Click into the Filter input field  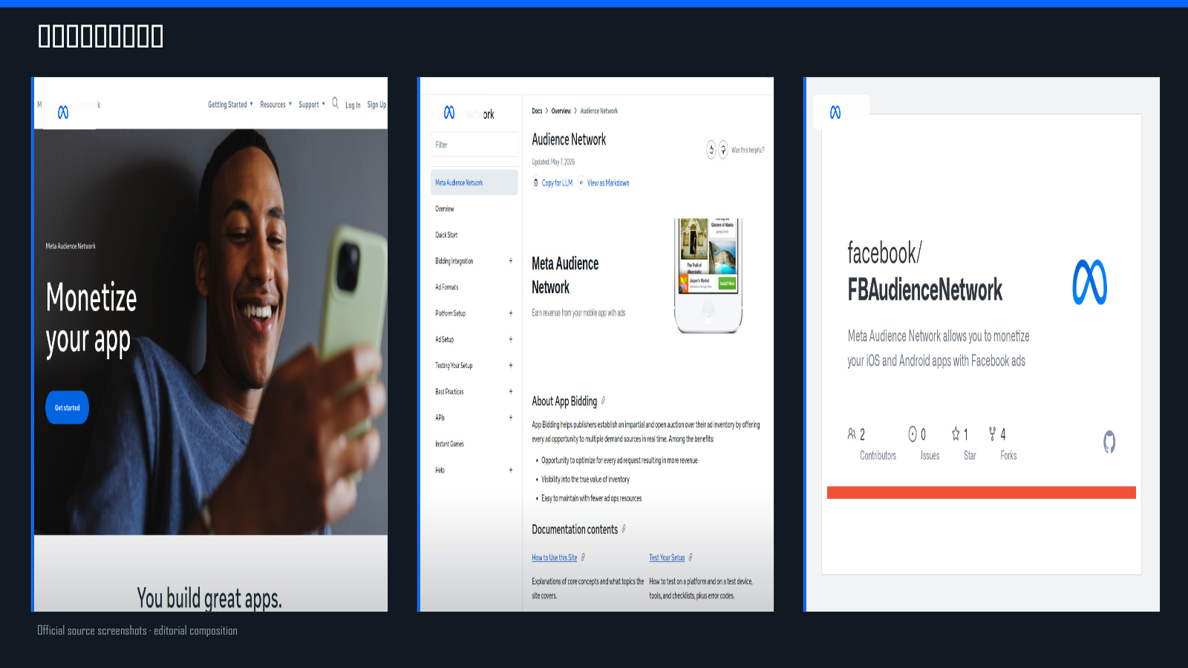474,145
